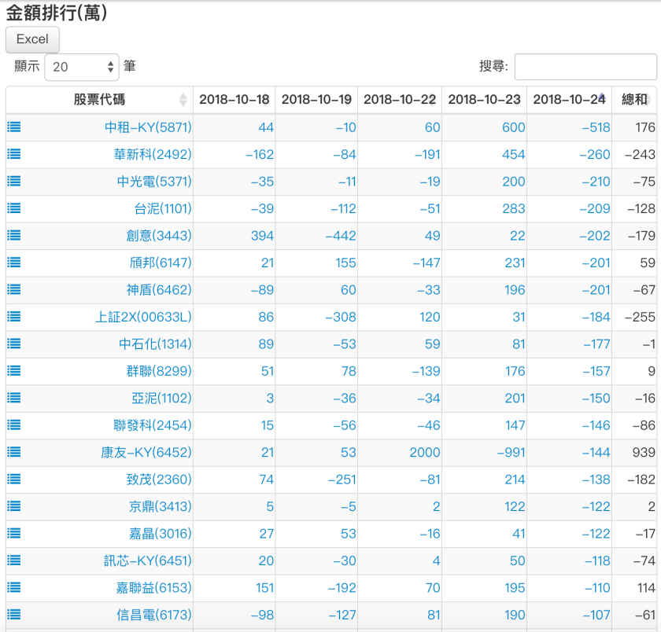Open the list icon next to 康友-KY(6452)

[13, 451]
